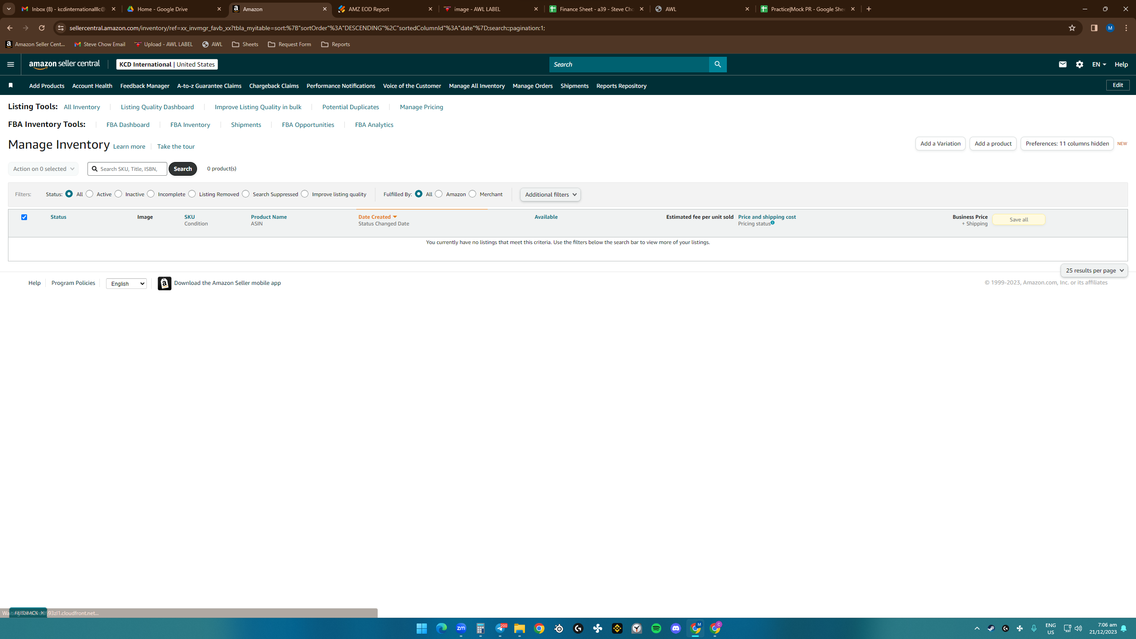Viewport: 1136px width, 639px height.
Task: Open Chrome side panel icon
Action: (x=1094, y=28)
